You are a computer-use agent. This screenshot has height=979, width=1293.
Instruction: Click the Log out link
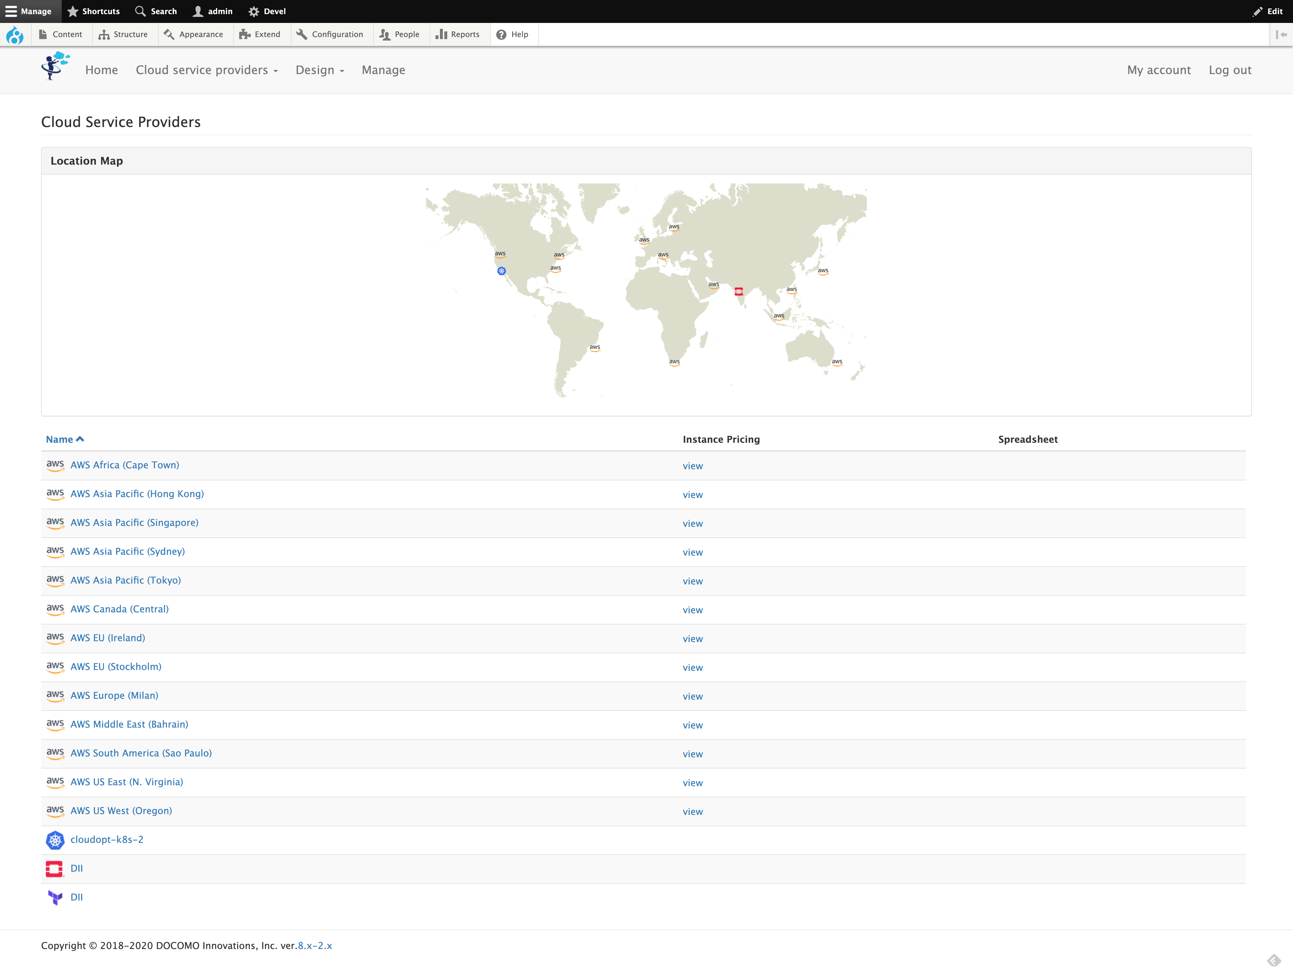[x=1230, y=70]
